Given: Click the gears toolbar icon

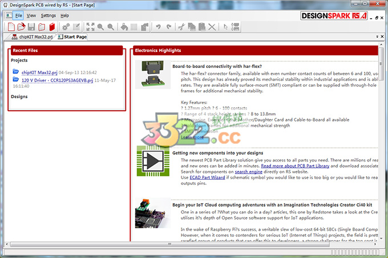Looking at the screenshot, I should pos(66,27).
